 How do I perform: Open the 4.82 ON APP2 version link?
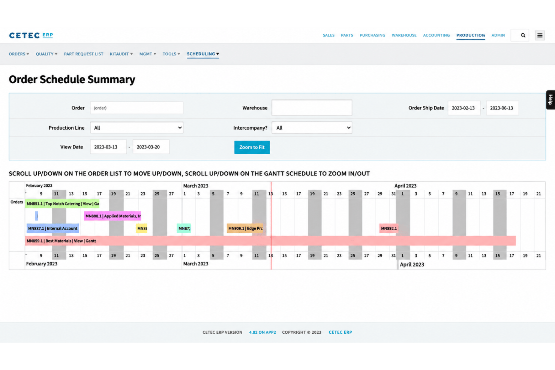pos(262,333)
